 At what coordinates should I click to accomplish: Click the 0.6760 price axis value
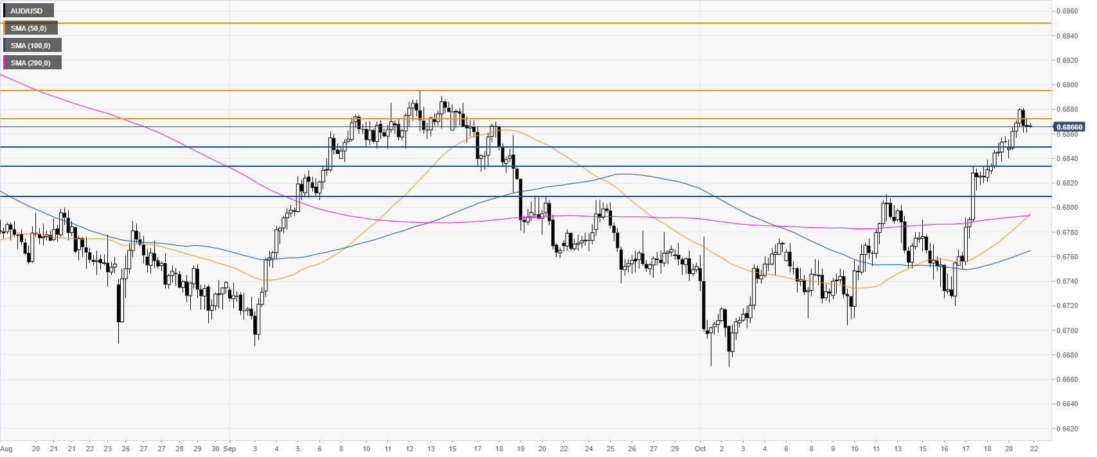pyautogui.click(x=1069, y=257)
